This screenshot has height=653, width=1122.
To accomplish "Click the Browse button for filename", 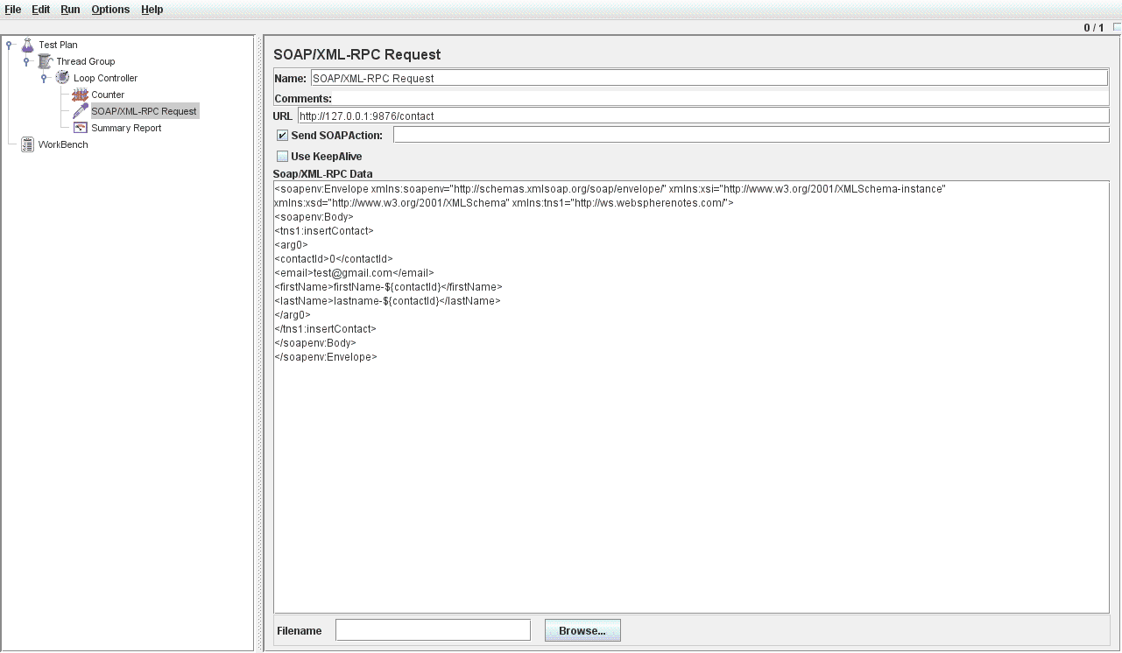I will click(582, 630).
